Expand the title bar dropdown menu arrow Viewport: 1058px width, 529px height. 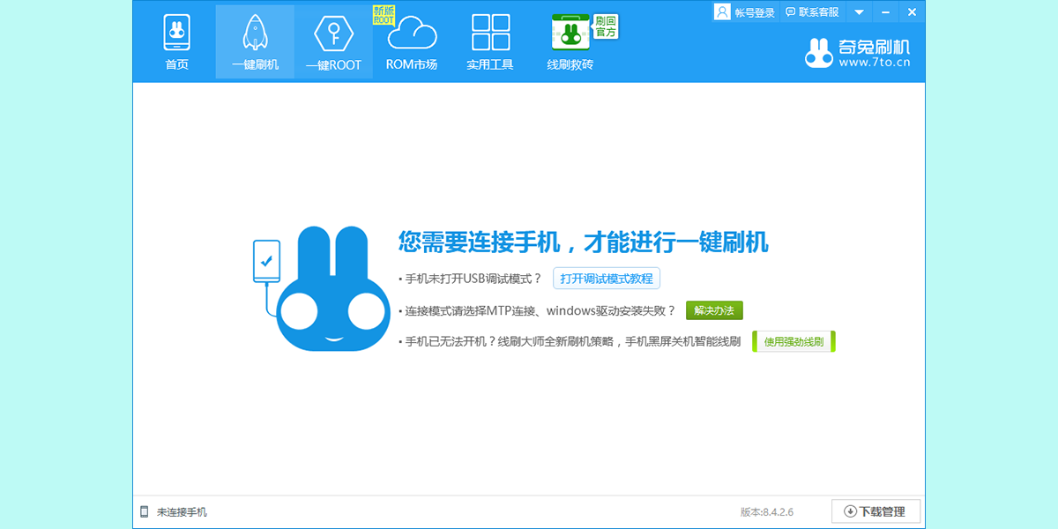tap(859, 12)
